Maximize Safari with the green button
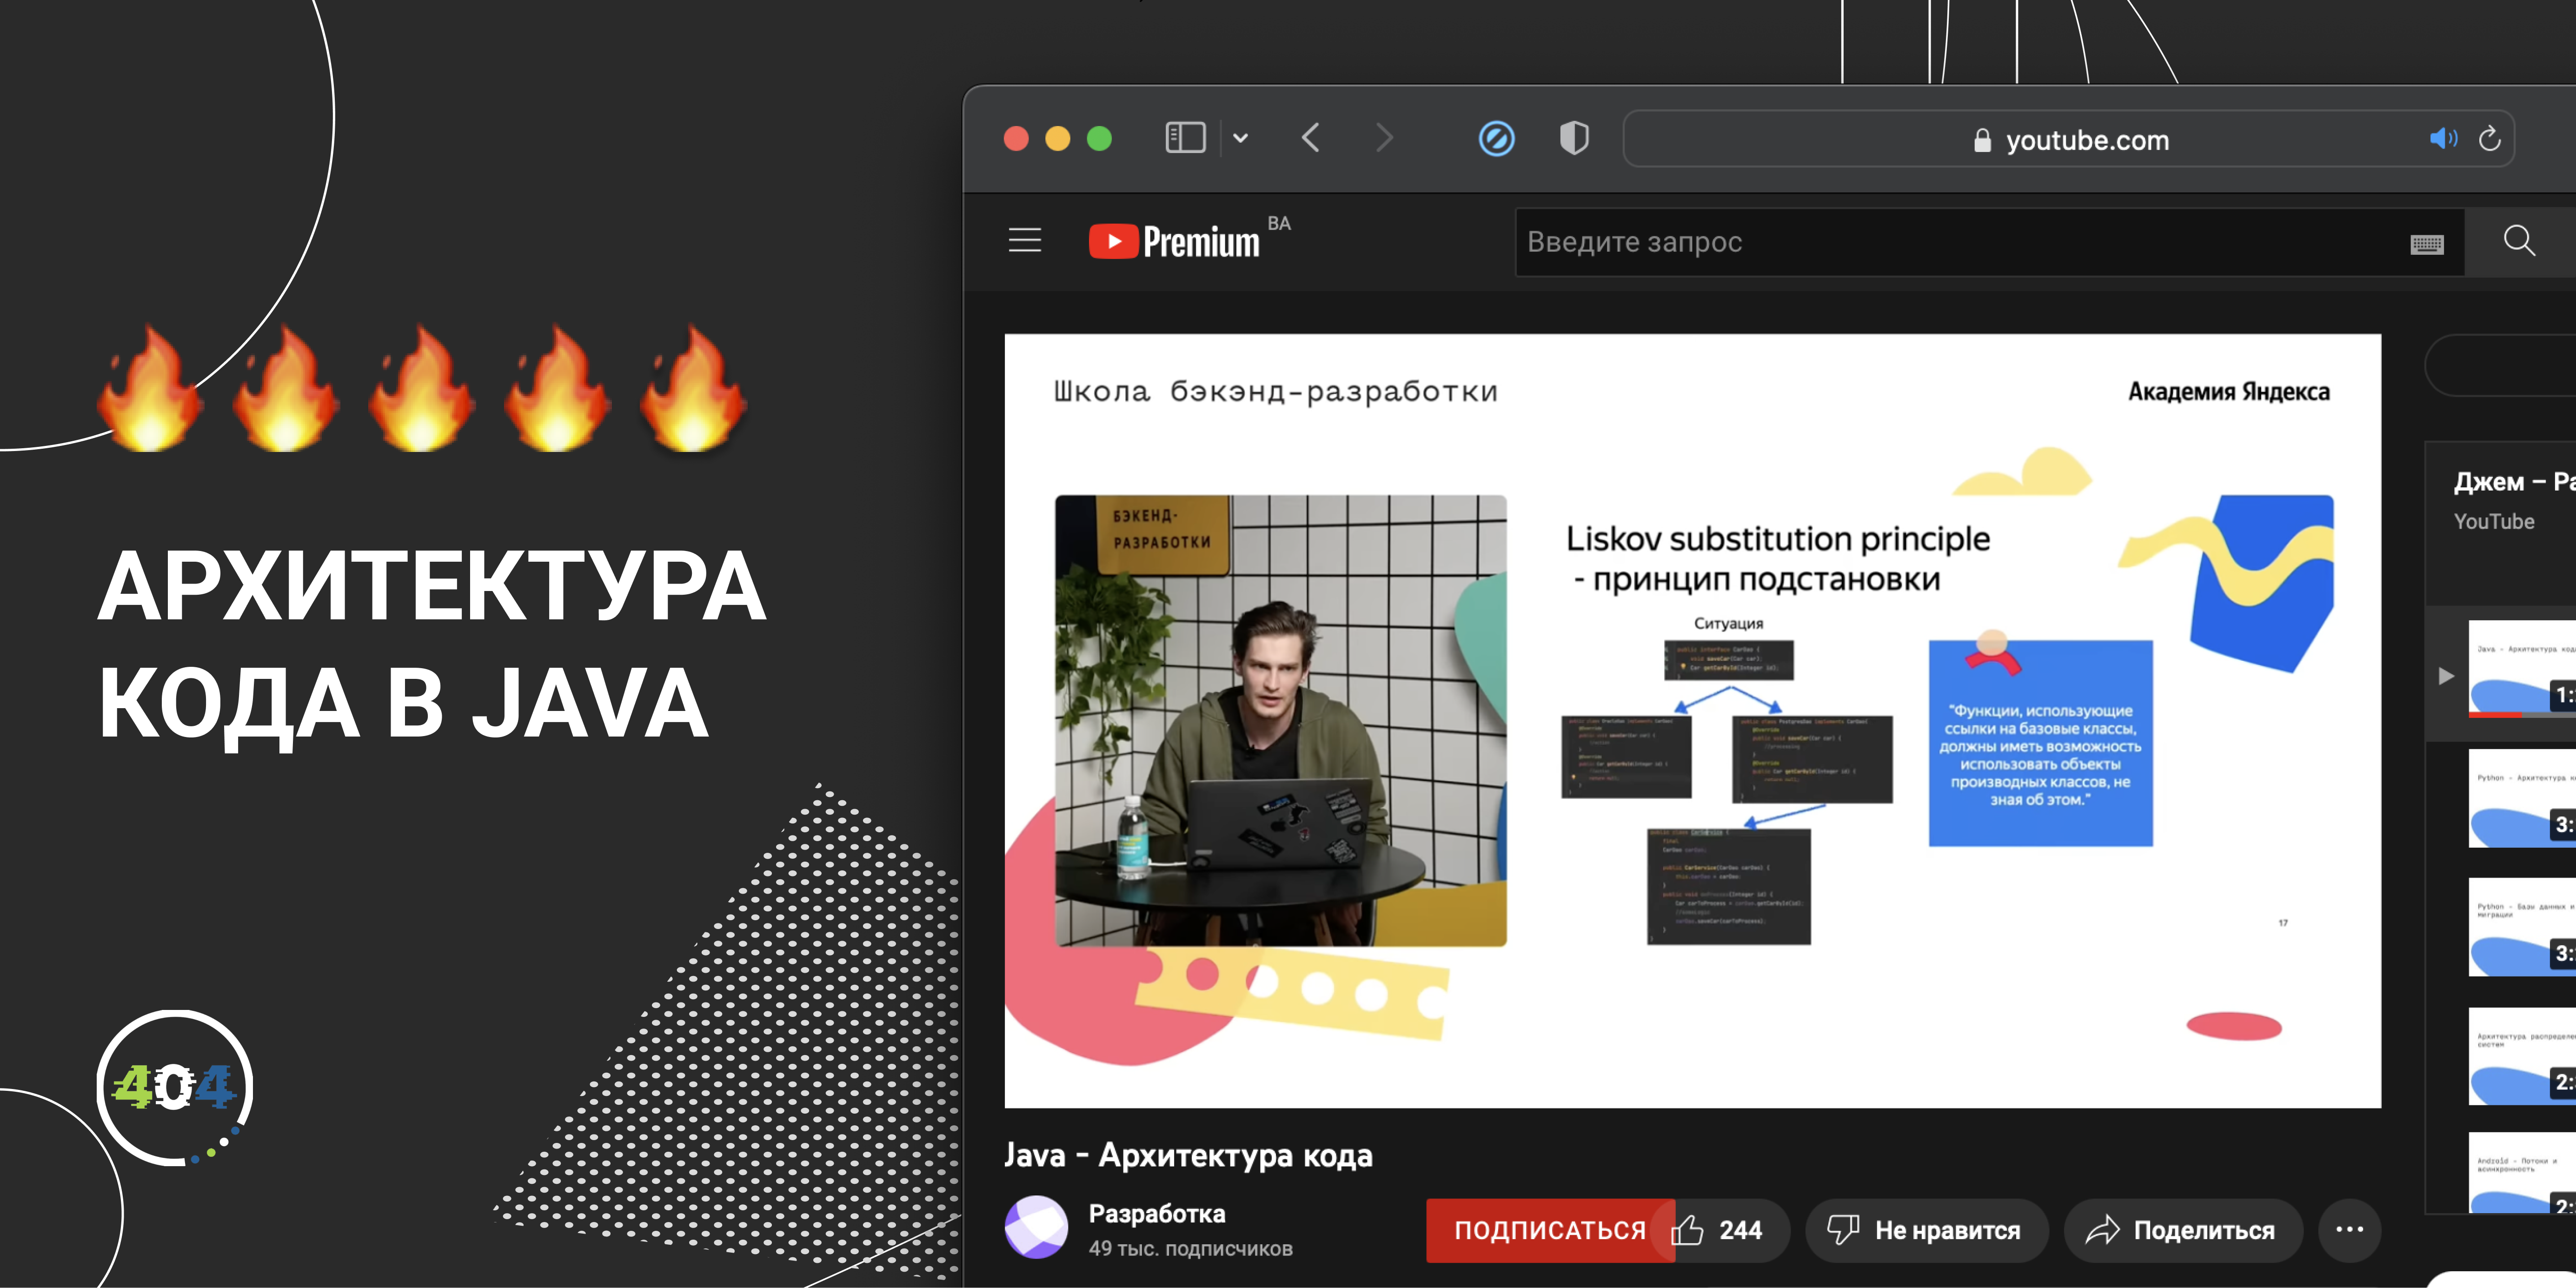2576x1288 pixels. pyautogui.click(x=1100, y=138)
